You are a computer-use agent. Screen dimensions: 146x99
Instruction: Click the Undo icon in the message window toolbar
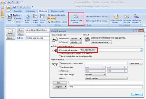click(18, 7)
